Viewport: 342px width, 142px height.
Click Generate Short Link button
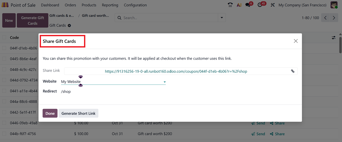[x=78, y=113]
